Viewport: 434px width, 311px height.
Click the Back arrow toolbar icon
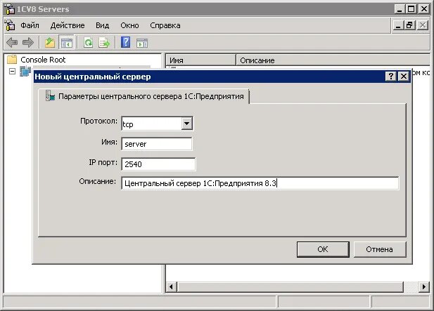click(x=12, y=43)
